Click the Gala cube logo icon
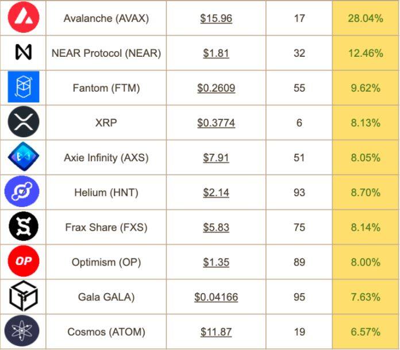 pos(24,295)
